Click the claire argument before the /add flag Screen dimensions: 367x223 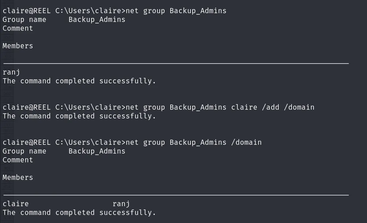(244, 107)
